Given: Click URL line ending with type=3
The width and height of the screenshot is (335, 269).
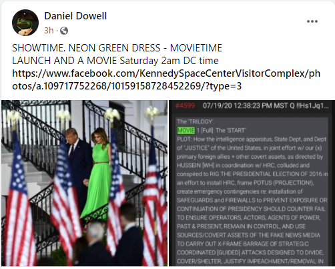Looking at the screenshot, I should pos(127,86).
